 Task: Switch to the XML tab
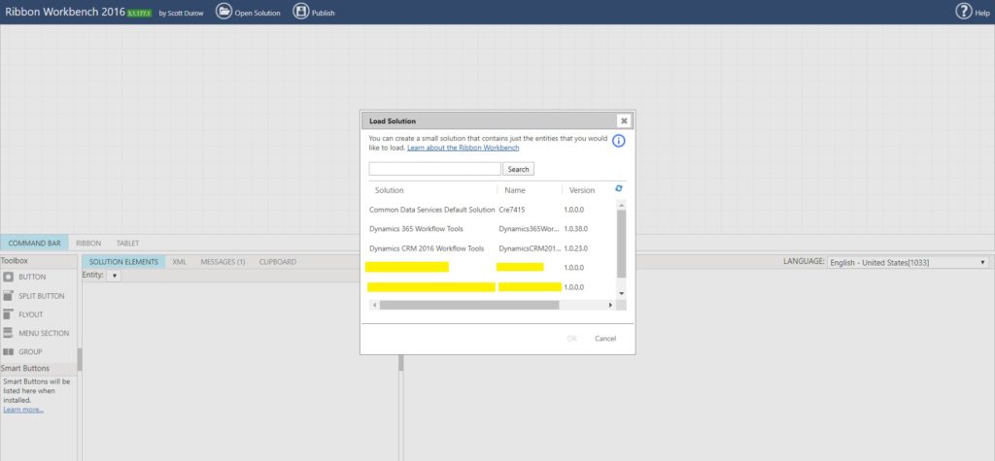click(x=180, y=261)
